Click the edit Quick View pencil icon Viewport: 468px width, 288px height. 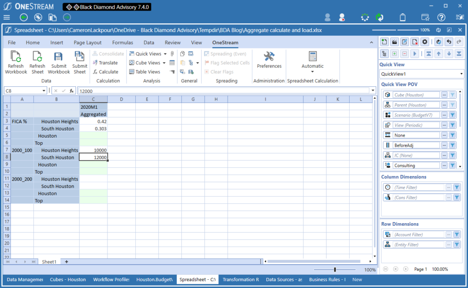(404, 42)
